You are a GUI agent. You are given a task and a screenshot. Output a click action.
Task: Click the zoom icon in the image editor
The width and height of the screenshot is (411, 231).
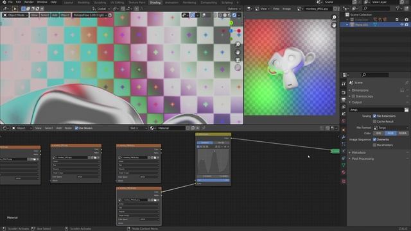[x=334, y=17]
